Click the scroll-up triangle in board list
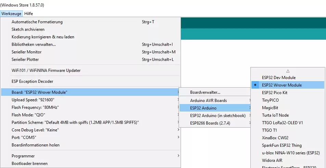Viewport: 326px width, 168px height. click(288, 71)
